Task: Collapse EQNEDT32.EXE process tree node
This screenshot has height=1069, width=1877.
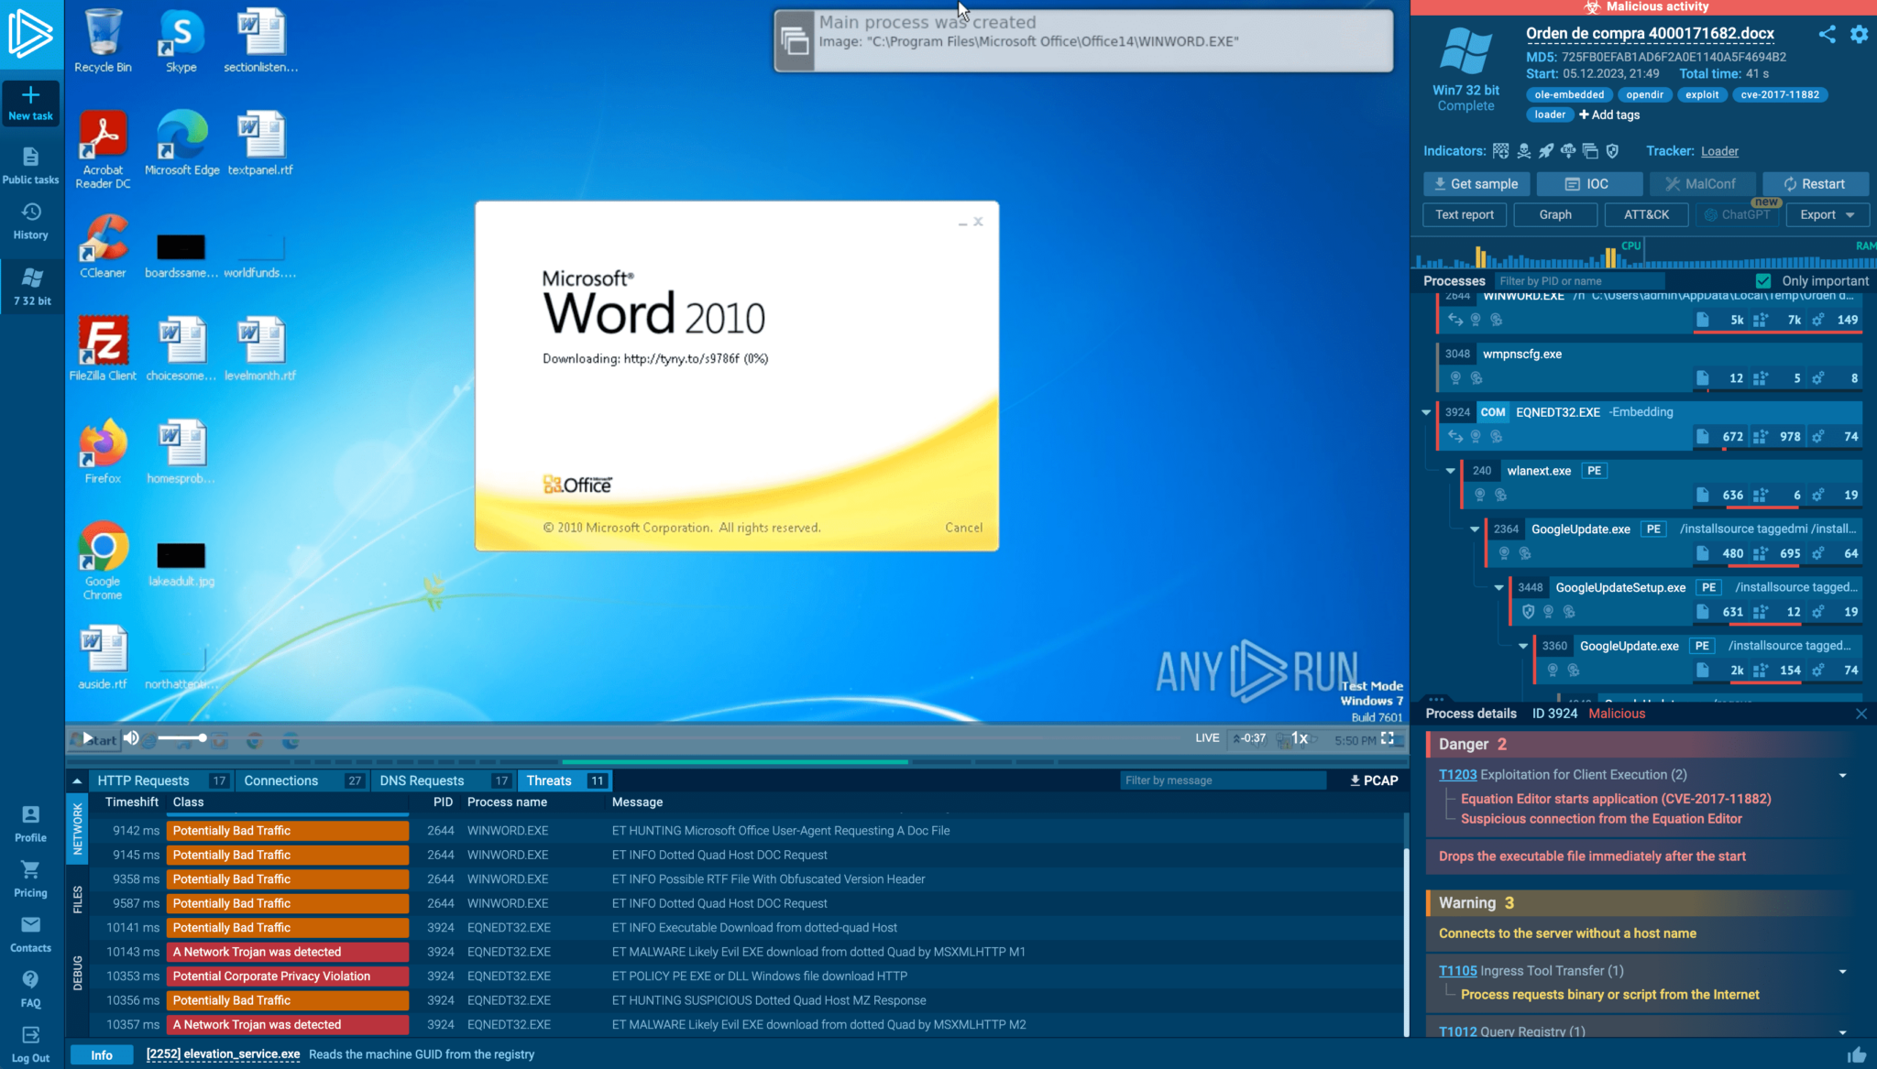Action: pos(1426,412)
